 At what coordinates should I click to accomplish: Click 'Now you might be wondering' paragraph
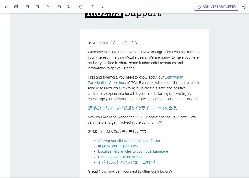(x=142, y=120)
